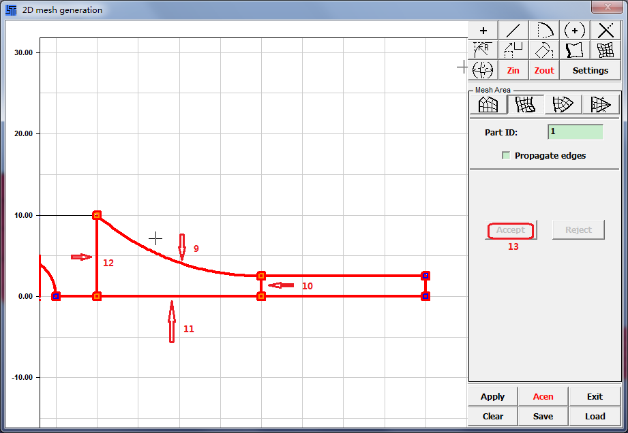Screen dimensions: 628x433
Task: Select the rotate shape tool
Action: [x=544, y=50]
